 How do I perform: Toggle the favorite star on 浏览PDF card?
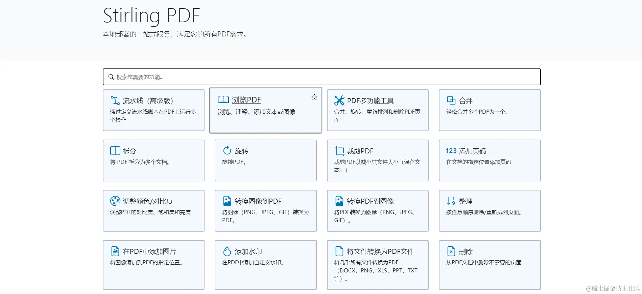(314, 97)
